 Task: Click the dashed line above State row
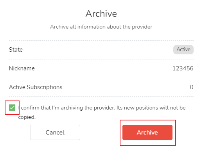tap(101, 40)
